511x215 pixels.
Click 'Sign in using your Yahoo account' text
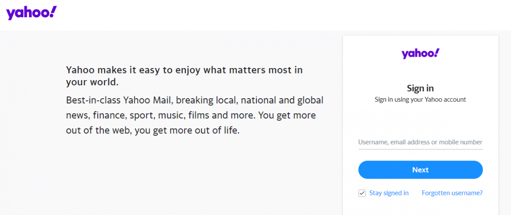(420, 100)
